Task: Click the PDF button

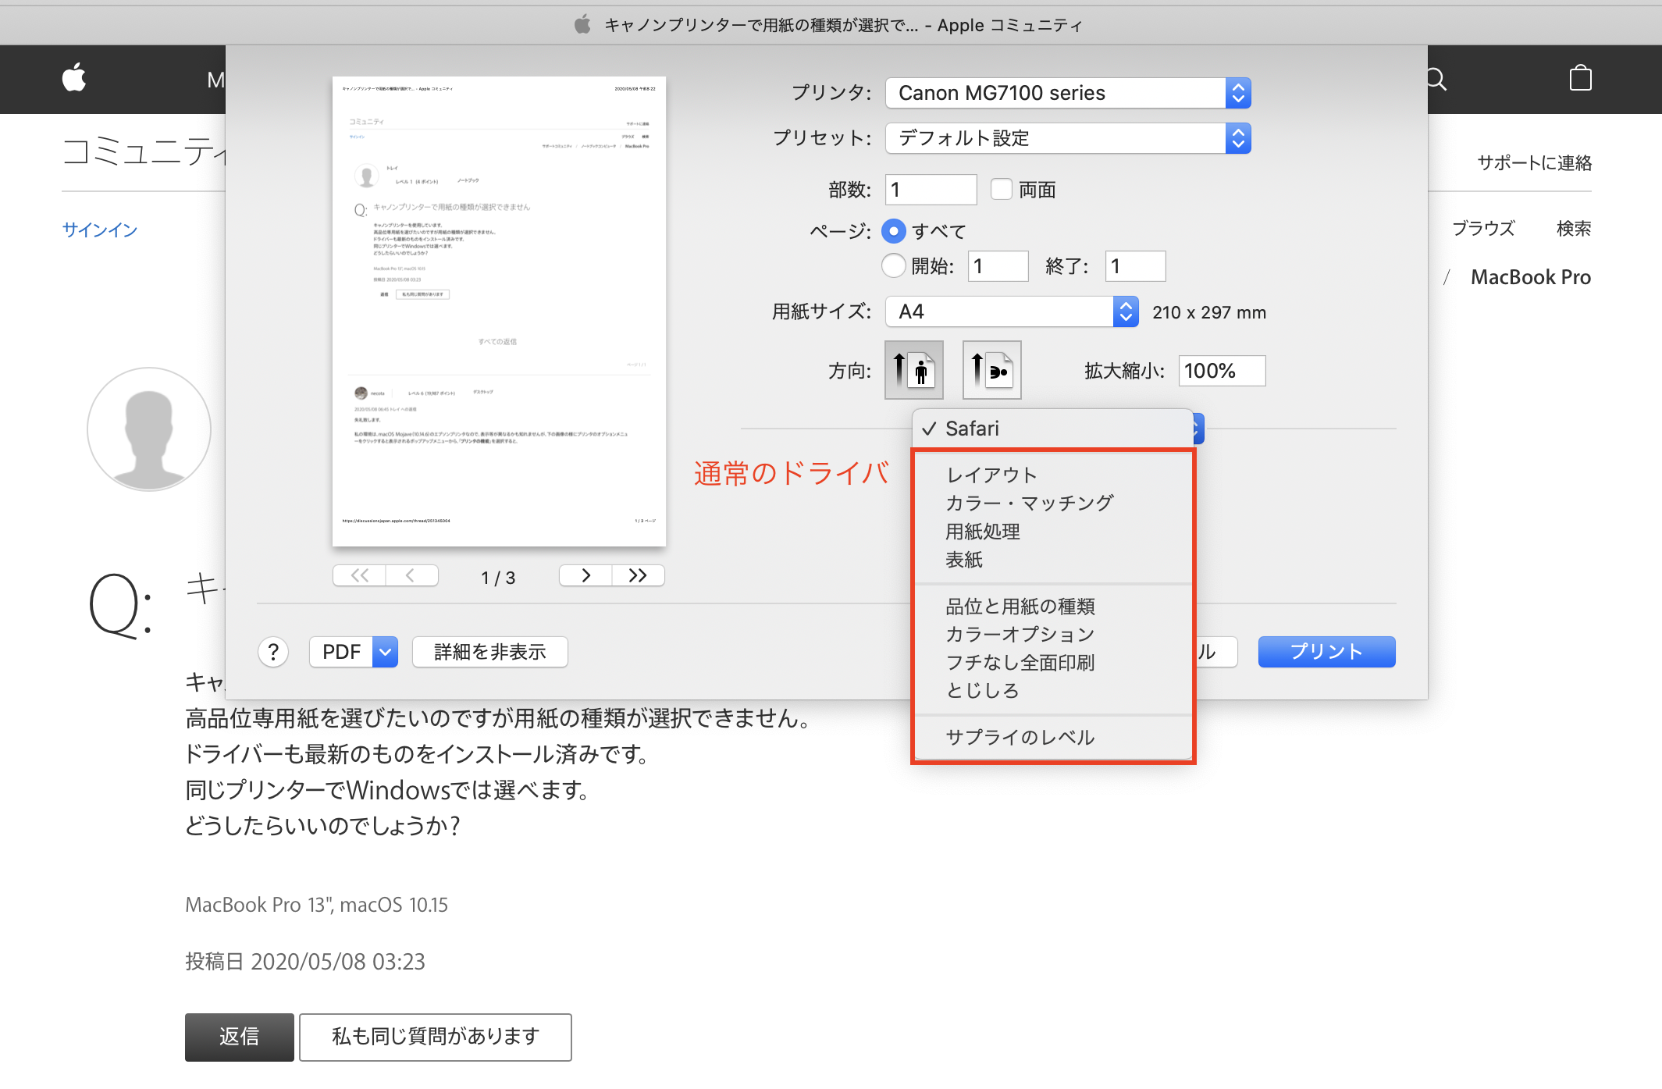Action: pyautogui.click(x=342, y=652)
